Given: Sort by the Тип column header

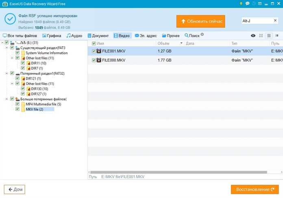Looking at the screenshot, I should [234, 44].
